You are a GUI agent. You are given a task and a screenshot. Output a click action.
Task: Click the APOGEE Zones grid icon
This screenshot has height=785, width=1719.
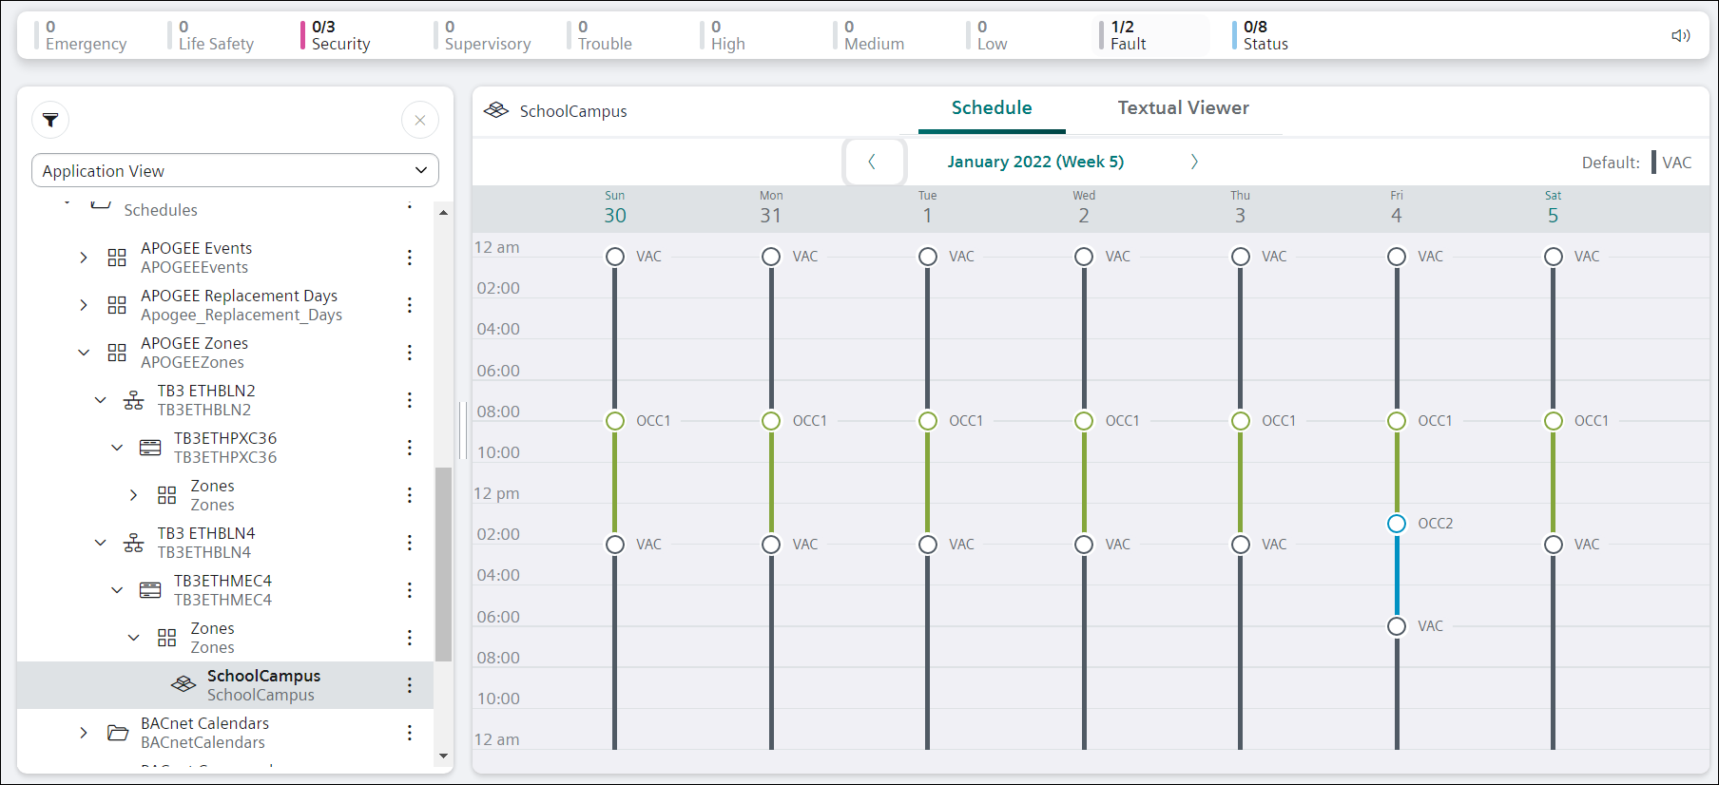pos(117,353)
